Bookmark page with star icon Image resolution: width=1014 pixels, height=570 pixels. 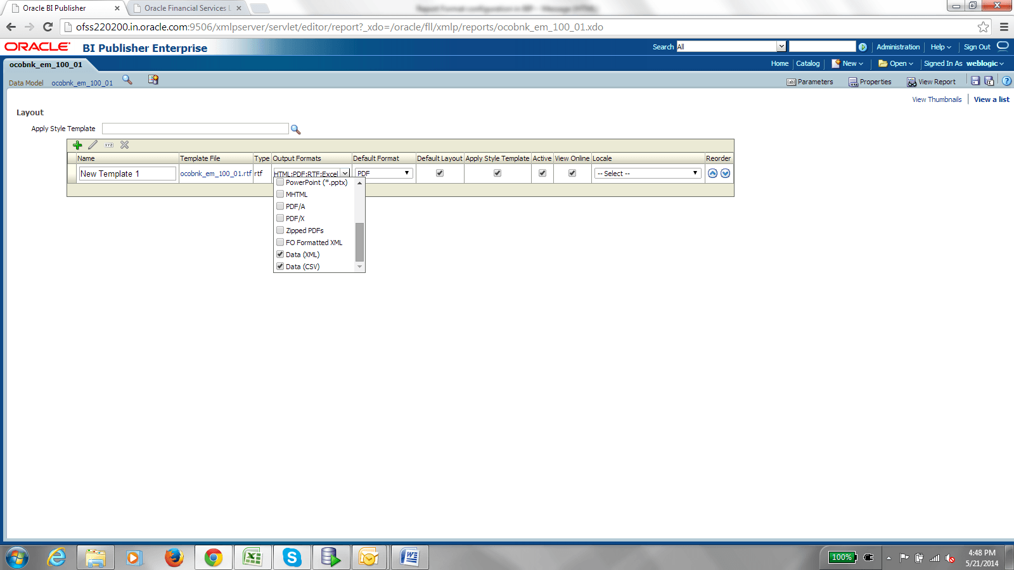[x=983, y=27]
